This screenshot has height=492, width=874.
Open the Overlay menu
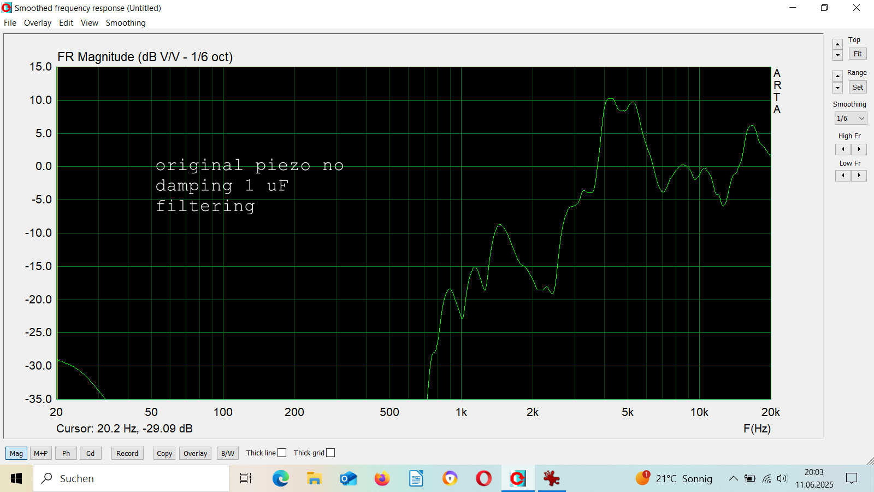38,23
